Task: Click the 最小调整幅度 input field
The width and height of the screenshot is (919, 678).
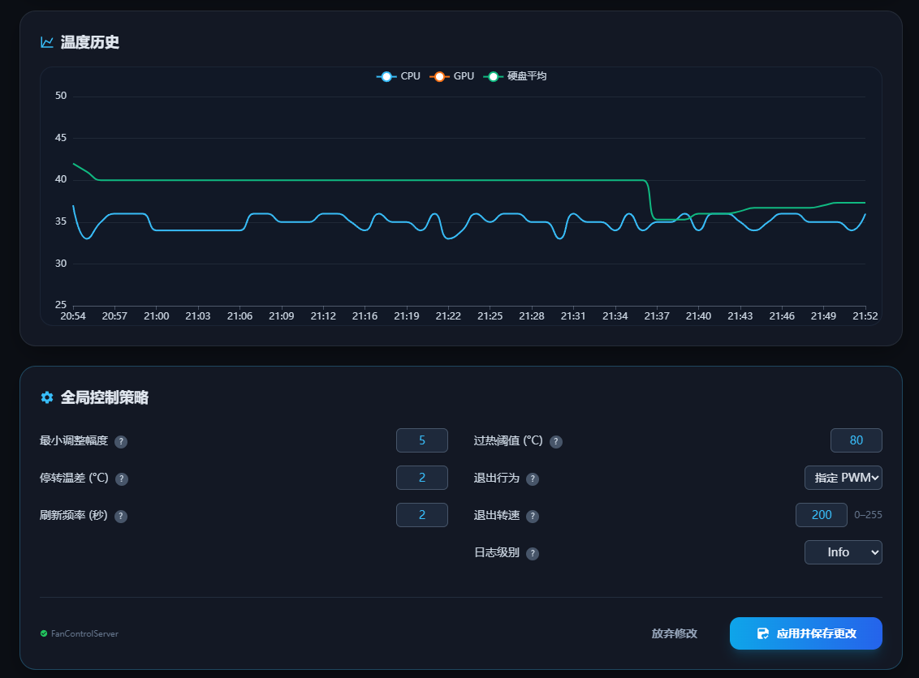Action: point(421,440)
